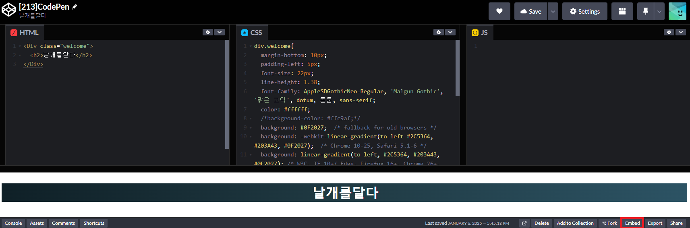
Task: Love this pen with heart button
Action: coord(499,11)
